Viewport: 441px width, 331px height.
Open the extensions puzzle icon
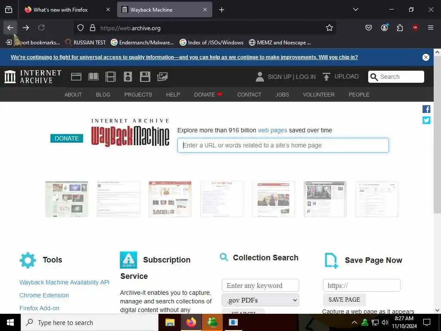[x=400, y=28]
